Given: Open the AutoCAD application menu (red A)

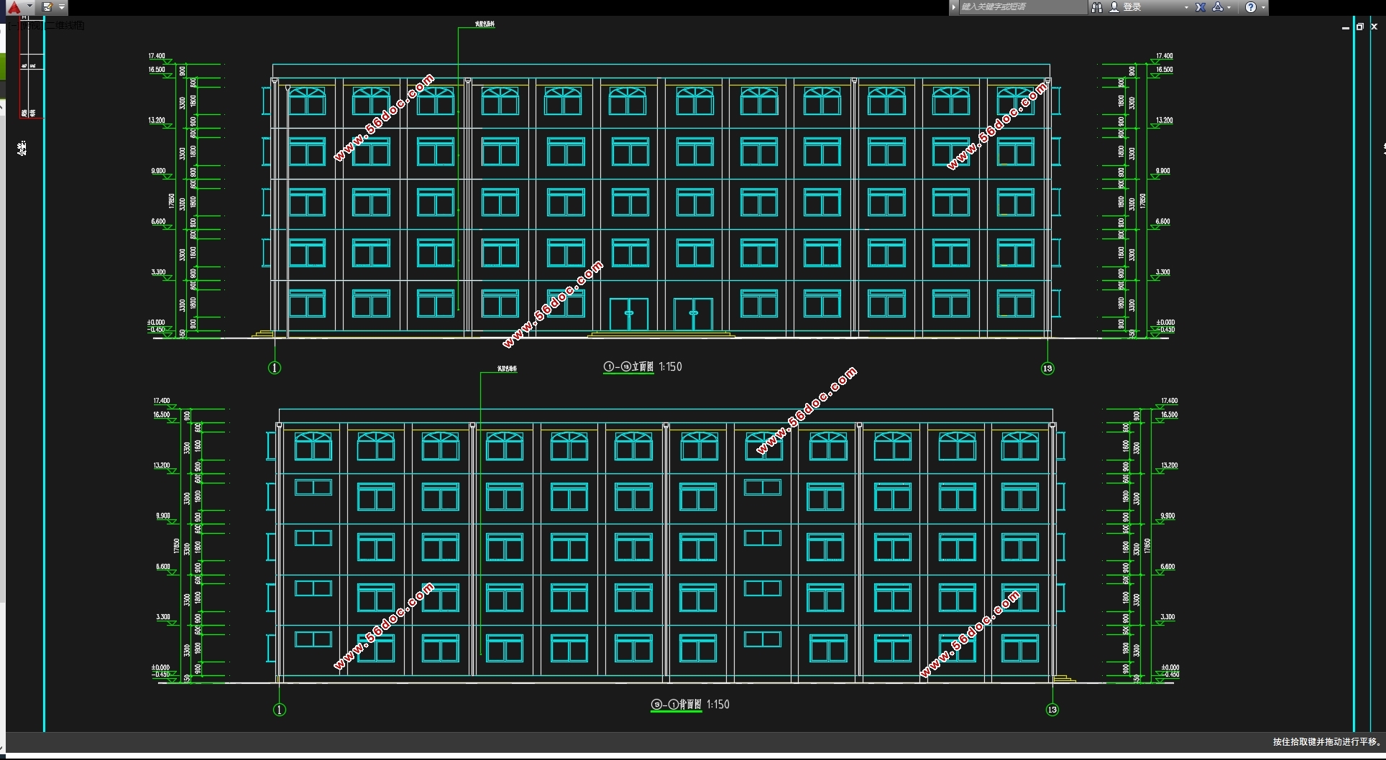Looking at the screenshot, I should point(14,7).
